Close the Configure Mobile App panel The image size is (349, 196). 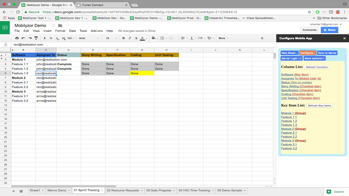[x=344, y=38]
